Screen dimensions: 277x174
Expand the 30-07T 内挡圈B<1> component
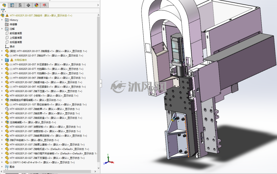click(x=2, y=69)
